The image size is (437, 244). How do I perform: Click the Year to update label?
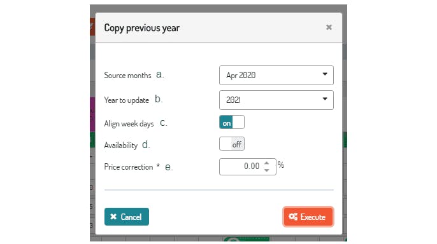coord(127,100)
